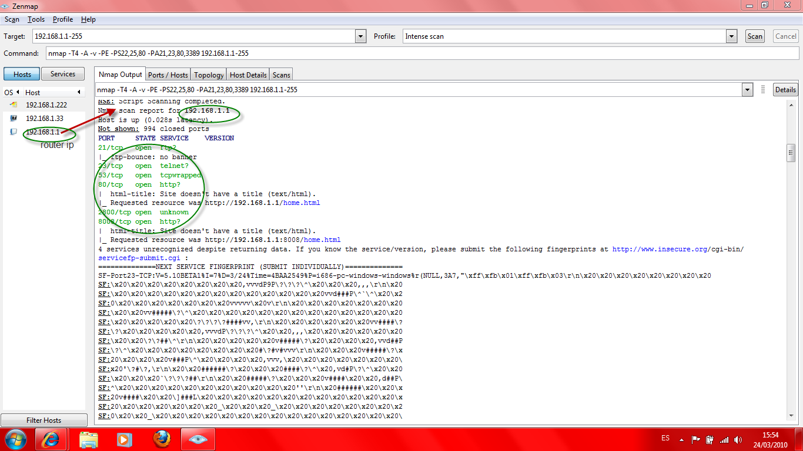The height and width of the screenshot is (451, 803).
Task: Click the Show desktop strip on the taskbar
Action: (x=798, y=439)
